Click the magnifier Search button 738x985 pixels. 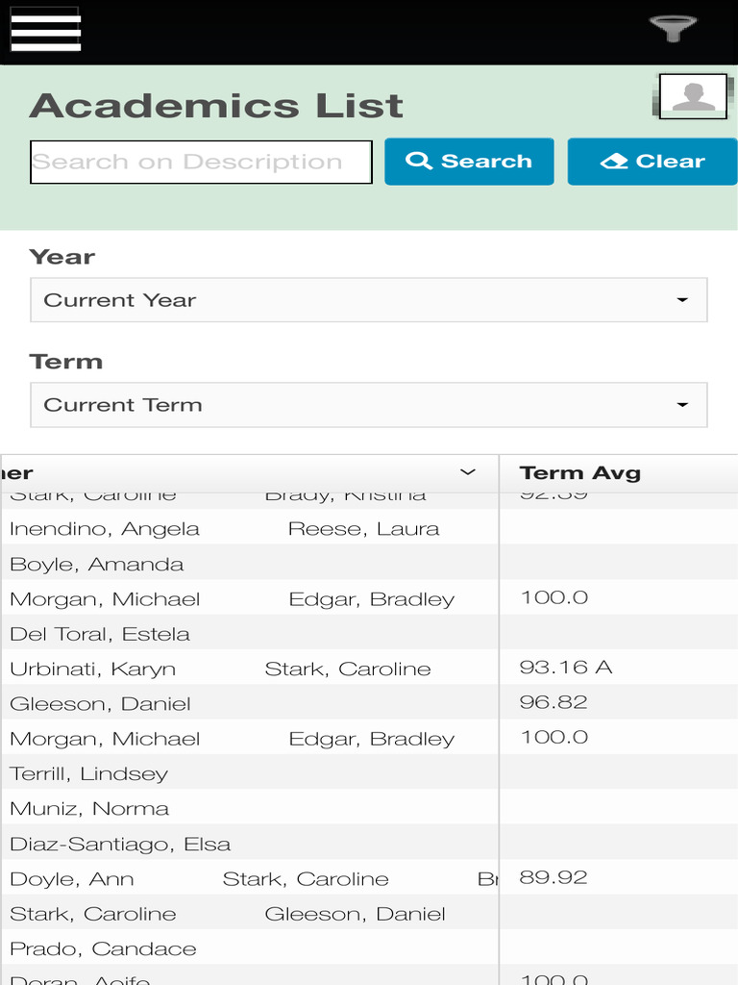(x=469, y=162)
